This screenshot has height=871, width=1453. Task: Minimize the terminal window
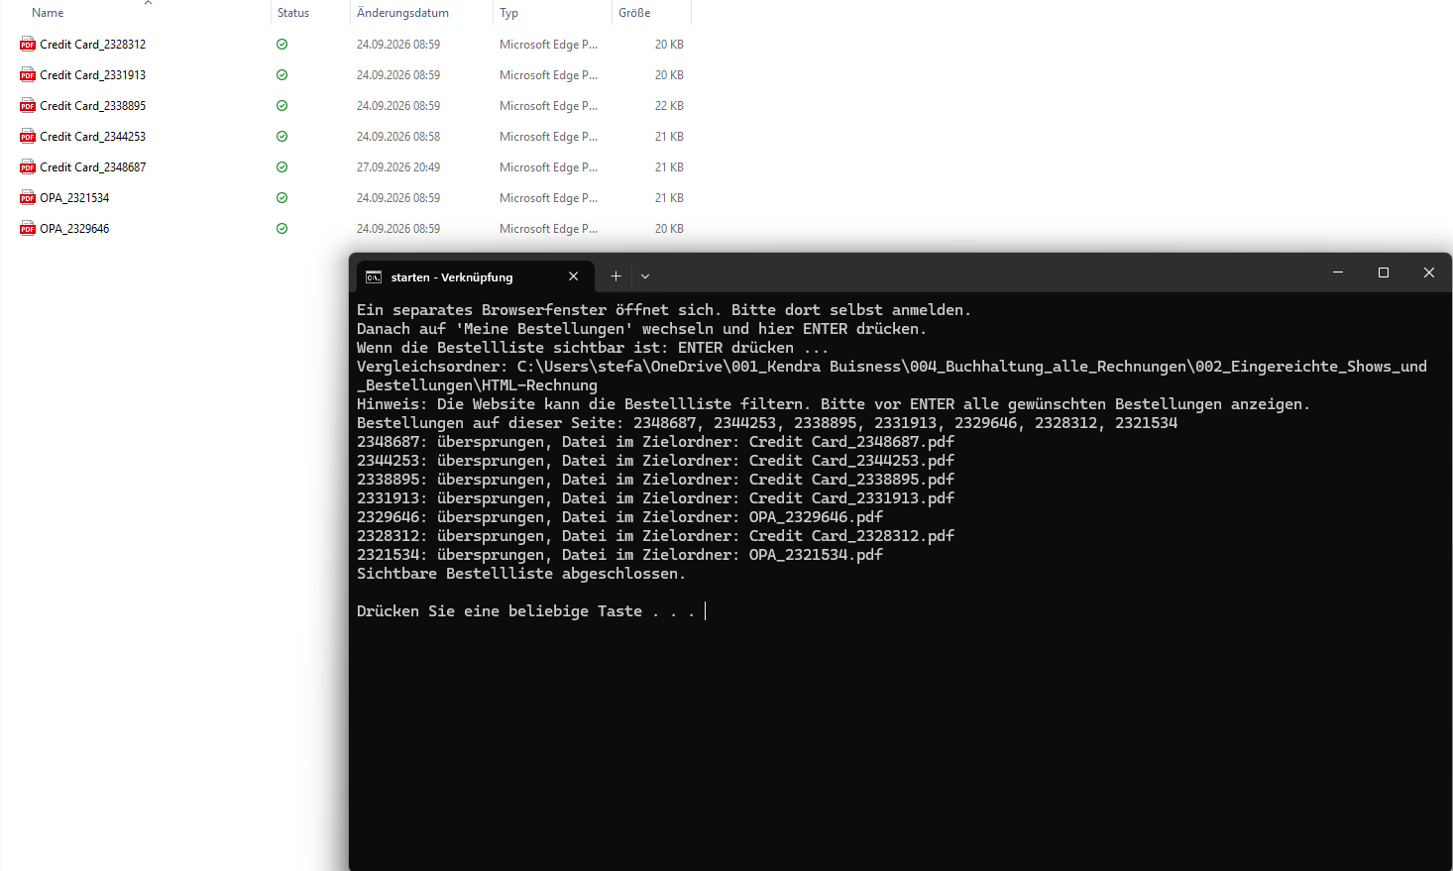(x=1338, y=272)
